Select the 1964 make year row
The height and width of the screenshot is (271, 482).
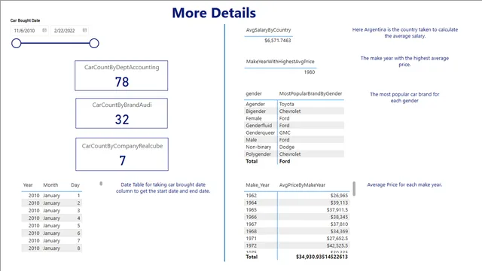(x=297, y=202)
